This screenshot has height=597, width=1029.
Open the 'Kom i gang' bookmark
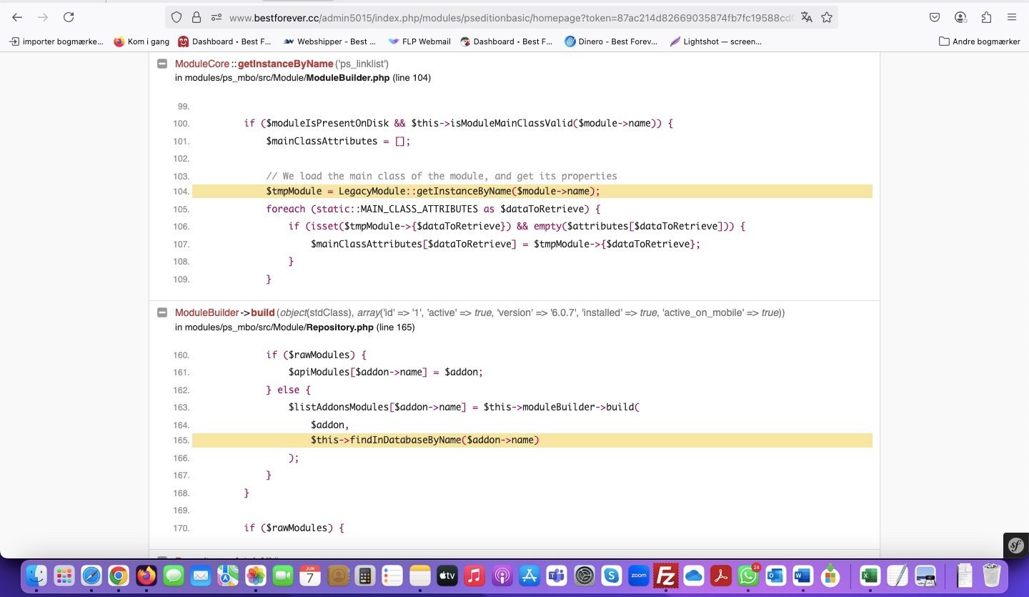[x=141, y=41]
